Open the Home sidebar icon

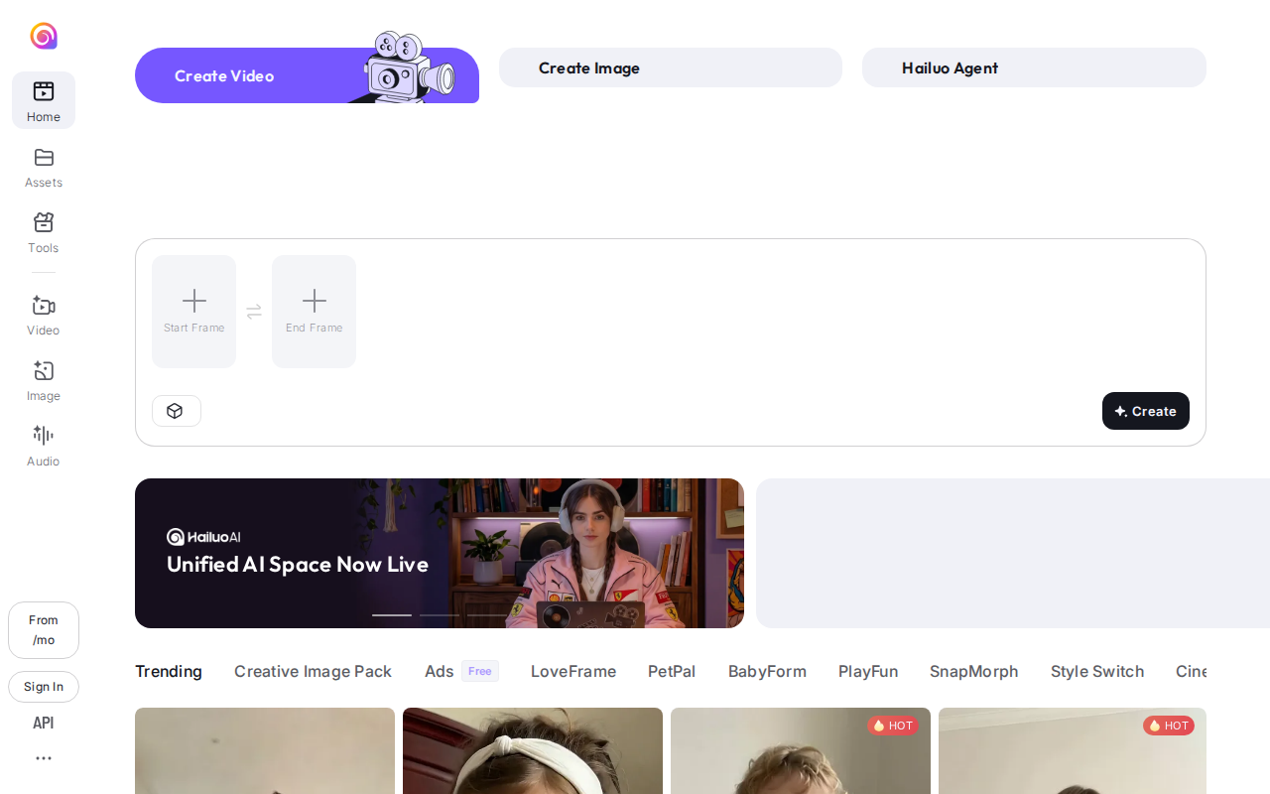pos(44,100)
